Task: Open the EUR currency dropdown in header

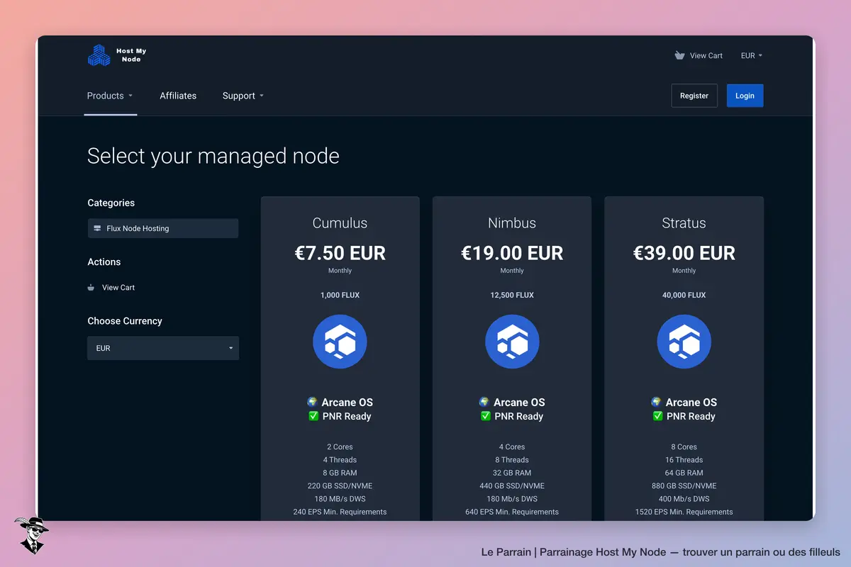Action: click(x=752, y=55)
